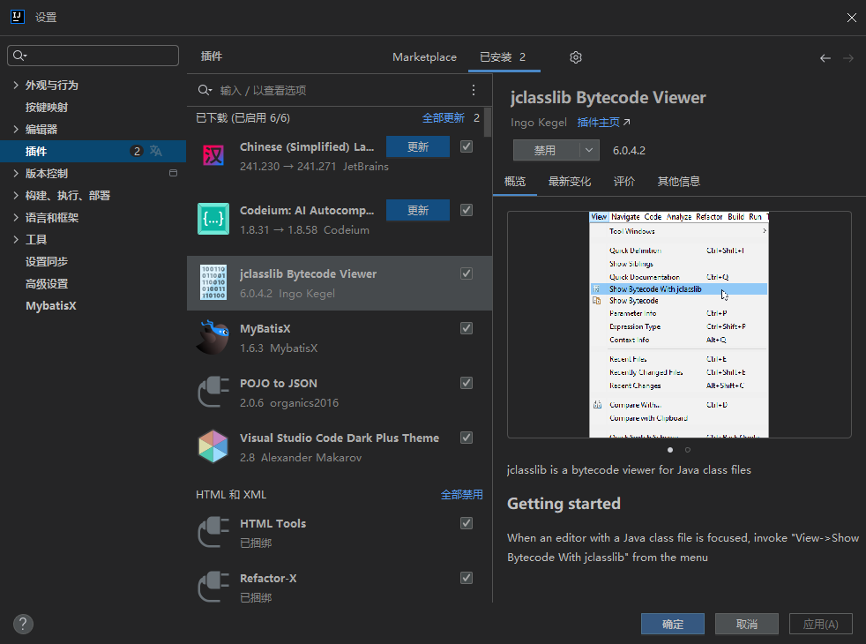The height and width of the screenshot is (644, 866).
Task: Show the first screenshot via pagination dot
Action: click(670, 450)
